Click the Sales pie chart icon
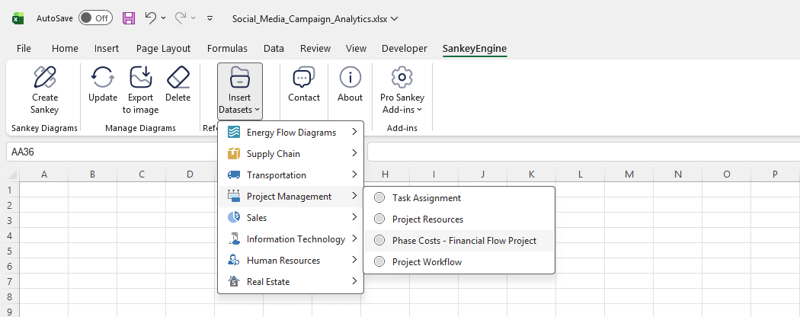The width and height of the screenshot is (800, 317). (234, 217)
